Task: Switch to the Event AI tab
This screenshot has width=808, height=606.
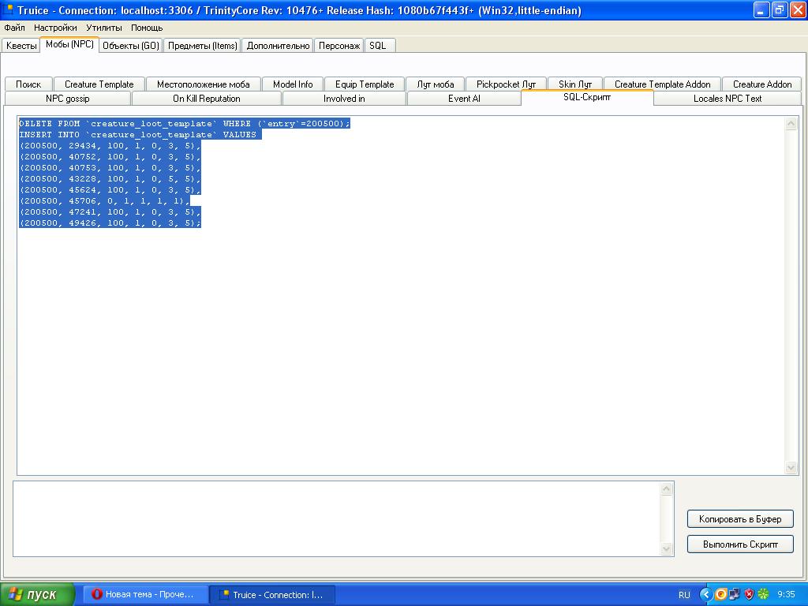Action: point(464,99)
